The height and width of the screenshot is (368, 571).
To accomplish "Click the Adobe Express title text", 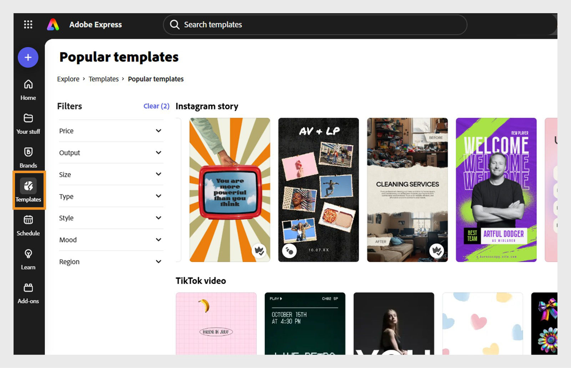I will coord(95,25).
